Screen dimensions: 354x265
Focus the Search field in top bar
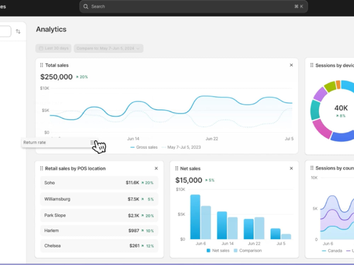(194, 6)
